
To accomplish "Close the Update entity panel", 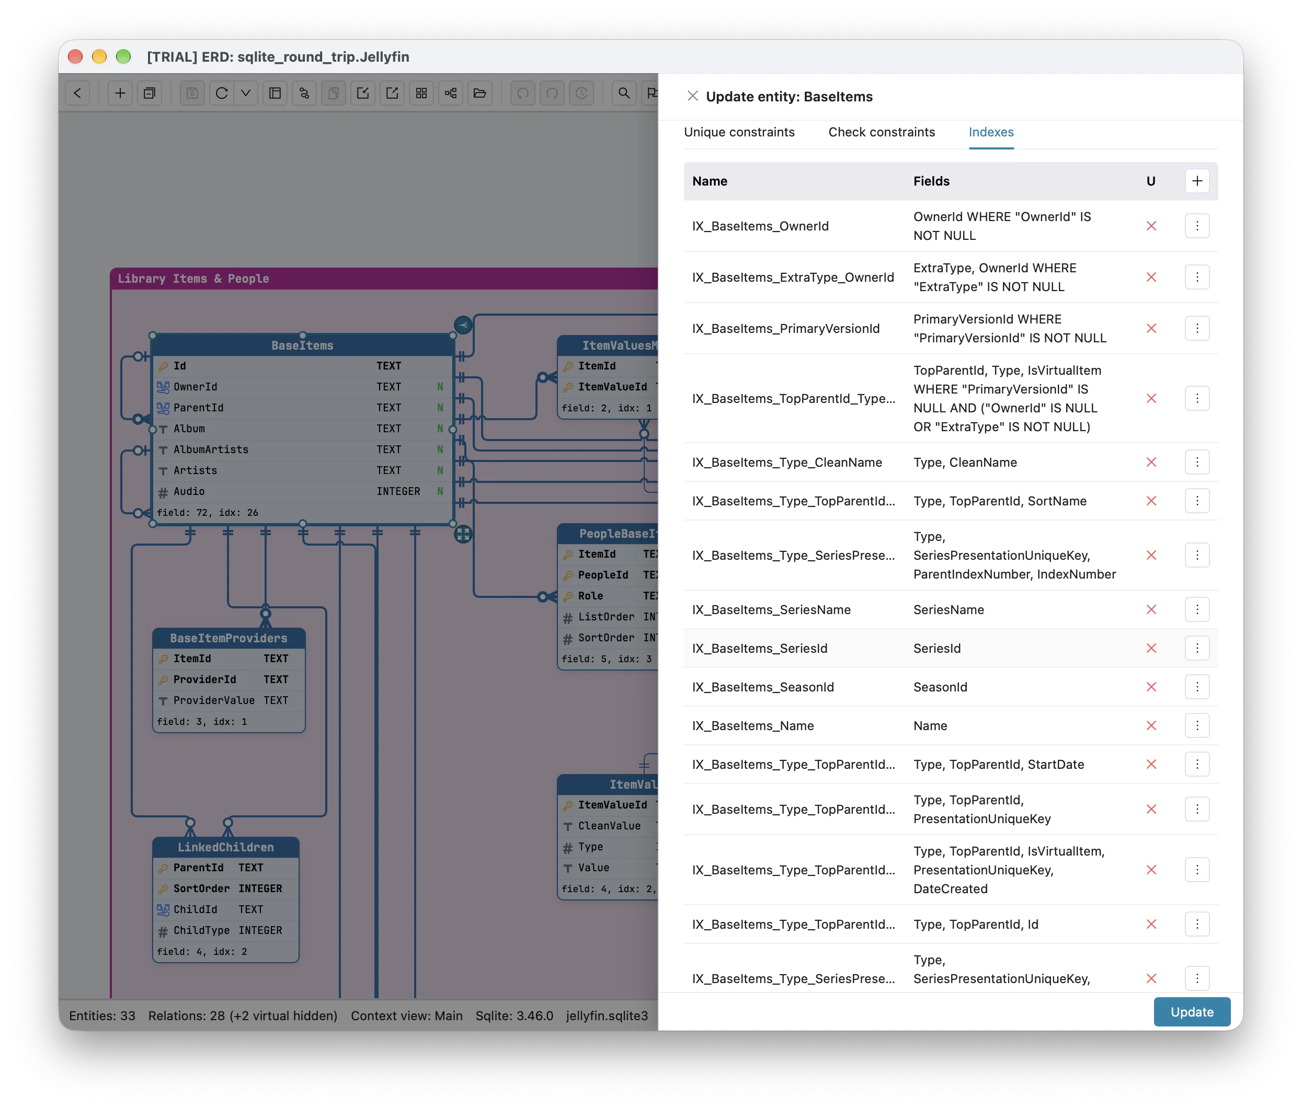I will (692, 96).
